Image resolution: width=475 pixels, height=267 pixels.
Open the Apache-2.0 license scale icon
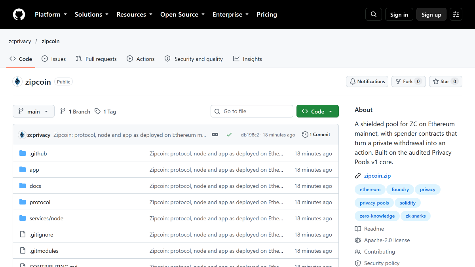[358, 240]
